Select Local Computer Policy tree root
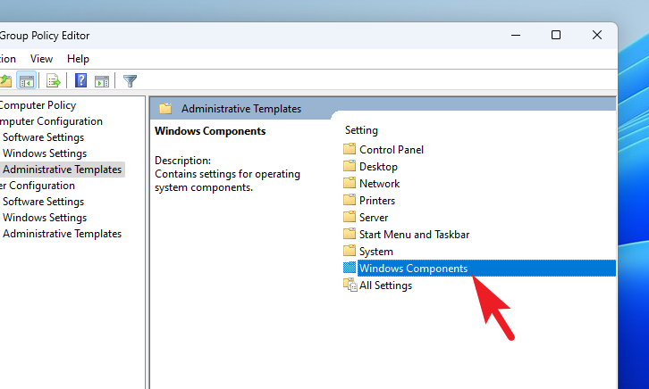Screen dimensions: 649x389 coord(38,105)
